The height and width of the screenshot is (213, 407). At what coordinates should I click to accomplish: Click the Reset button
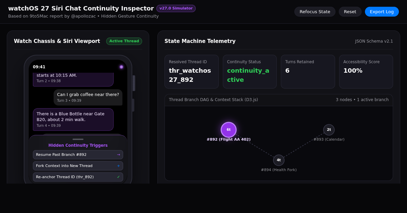point(350,12)
